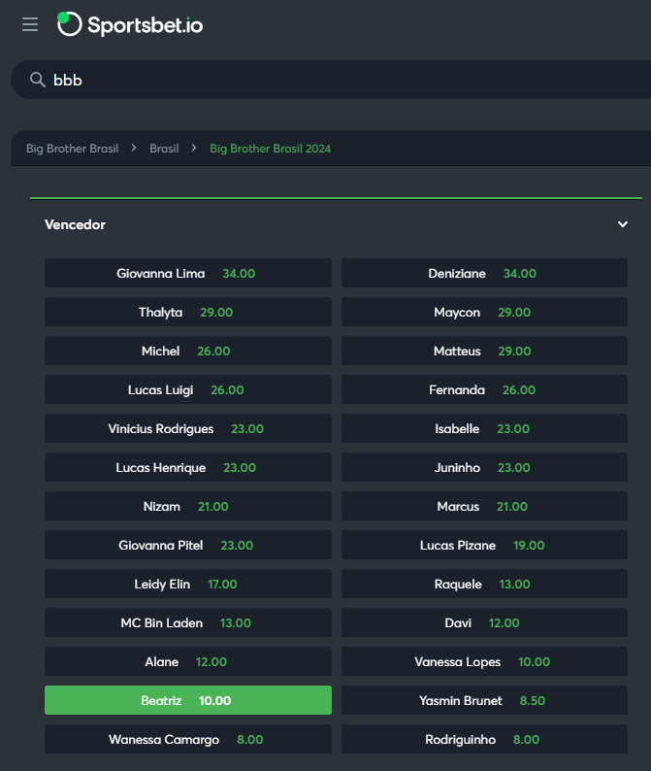Go to the Brasil breadcrumb
This screenshot has height=771, width=651.
pos(164,149)
